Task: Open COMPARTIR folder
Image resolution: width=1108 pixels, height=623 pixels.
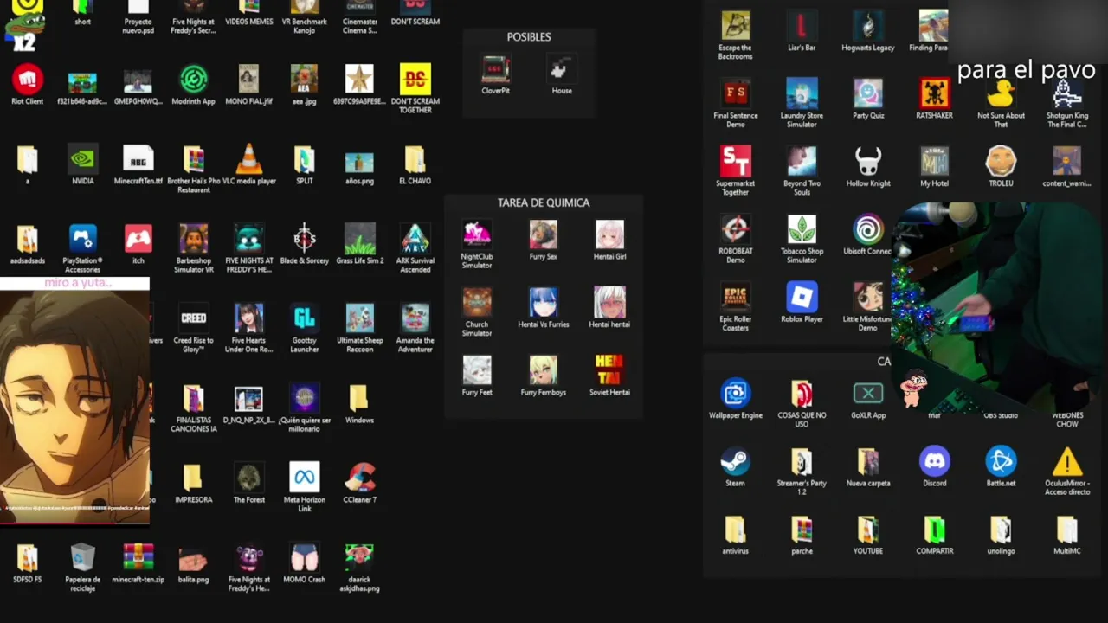Action: point(934,529)
